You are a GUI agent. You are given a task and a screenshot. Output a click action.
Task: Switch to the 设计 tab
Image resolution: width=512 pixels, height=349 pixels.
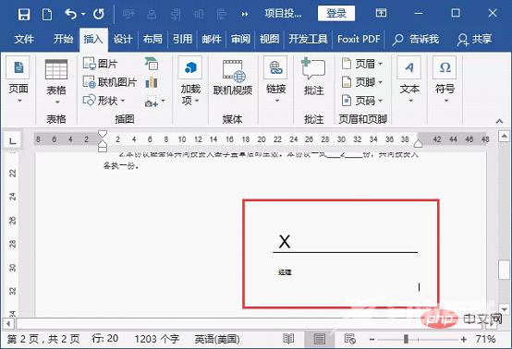click(x=123, y=39)
